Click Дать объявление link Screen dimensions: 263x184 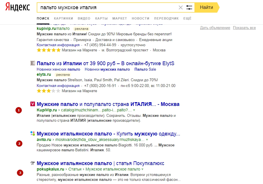(x=215, y=28)
